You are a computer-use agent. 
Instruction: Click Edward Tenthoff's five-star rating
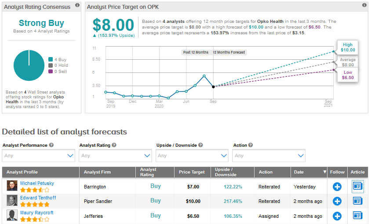pos(35,204)
